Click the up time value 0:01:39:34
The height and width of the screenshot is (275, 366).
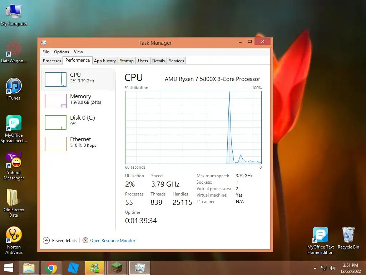[141, 221]
